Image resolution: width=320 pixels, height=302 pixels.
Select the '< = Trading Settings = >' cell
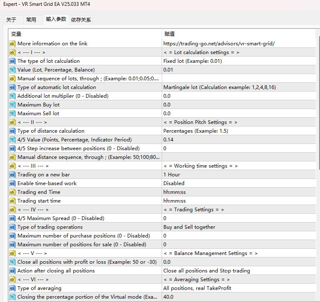click(239, 210)
